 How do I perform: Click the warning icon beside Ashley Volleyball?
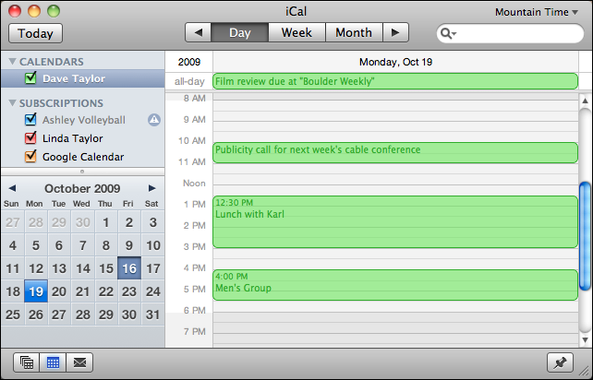[x=154, y=120]
